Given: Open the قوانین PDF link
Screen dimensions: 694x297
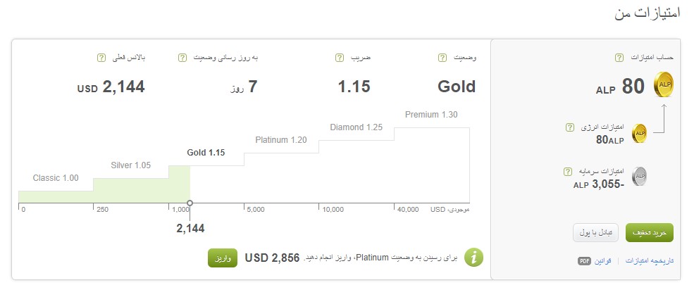Looking at the screenshot, I should coord(603,261).
